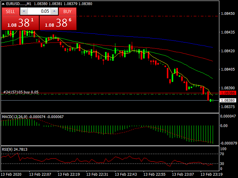Click the 13 Feb 22:19 time label

click(x=69, y=174)
